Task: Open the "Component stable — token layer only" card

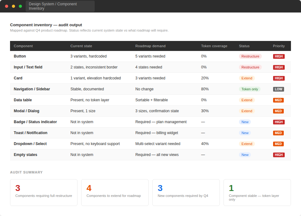Action: click(x=257, y=193)
